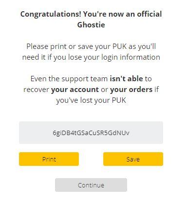Select the PUK code 6giDB4tGSaCuSR5GdNUv
This screenshot has height=207, width=186.
91,133
